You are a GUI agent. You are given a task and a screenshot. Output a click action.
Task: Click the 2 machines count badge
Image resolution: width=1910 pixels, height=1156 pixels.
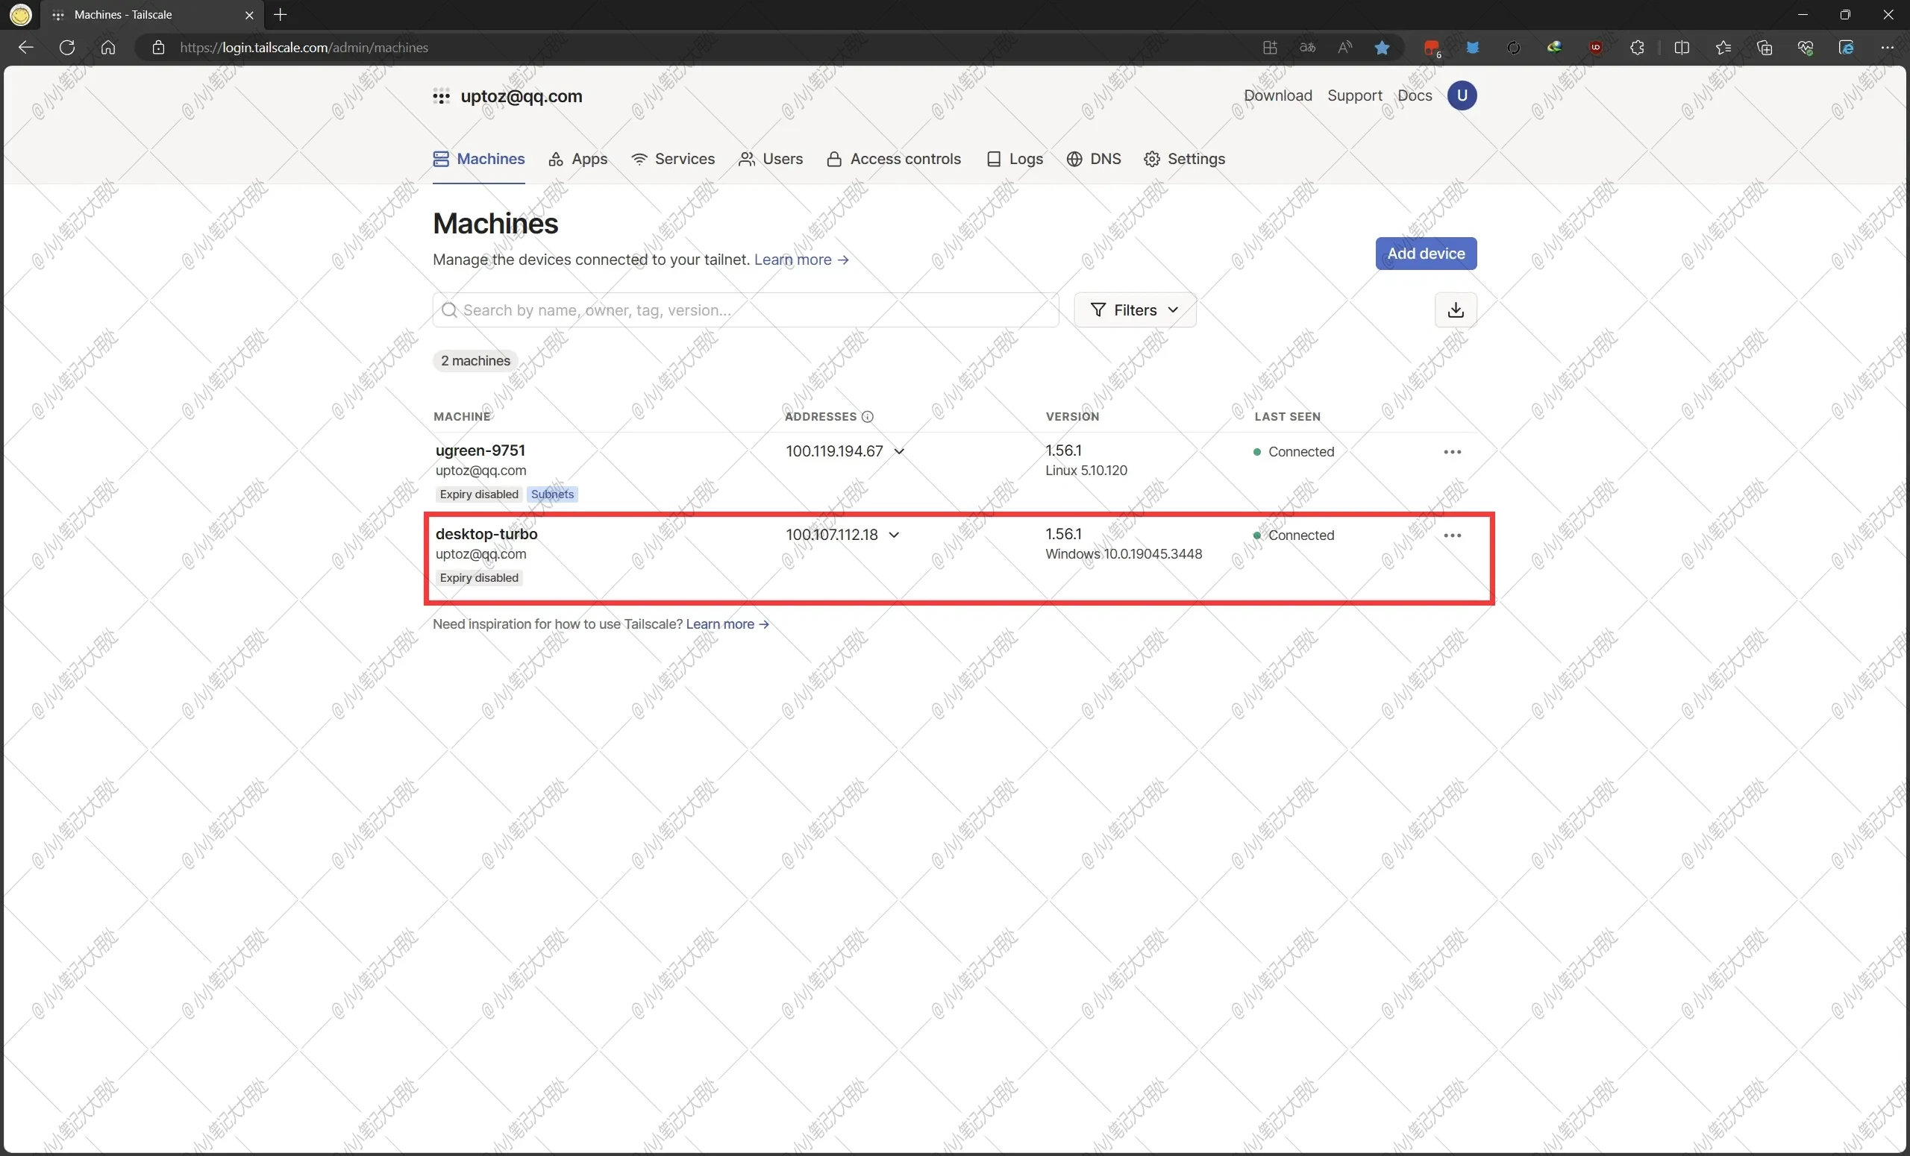(x=475, y=361)
